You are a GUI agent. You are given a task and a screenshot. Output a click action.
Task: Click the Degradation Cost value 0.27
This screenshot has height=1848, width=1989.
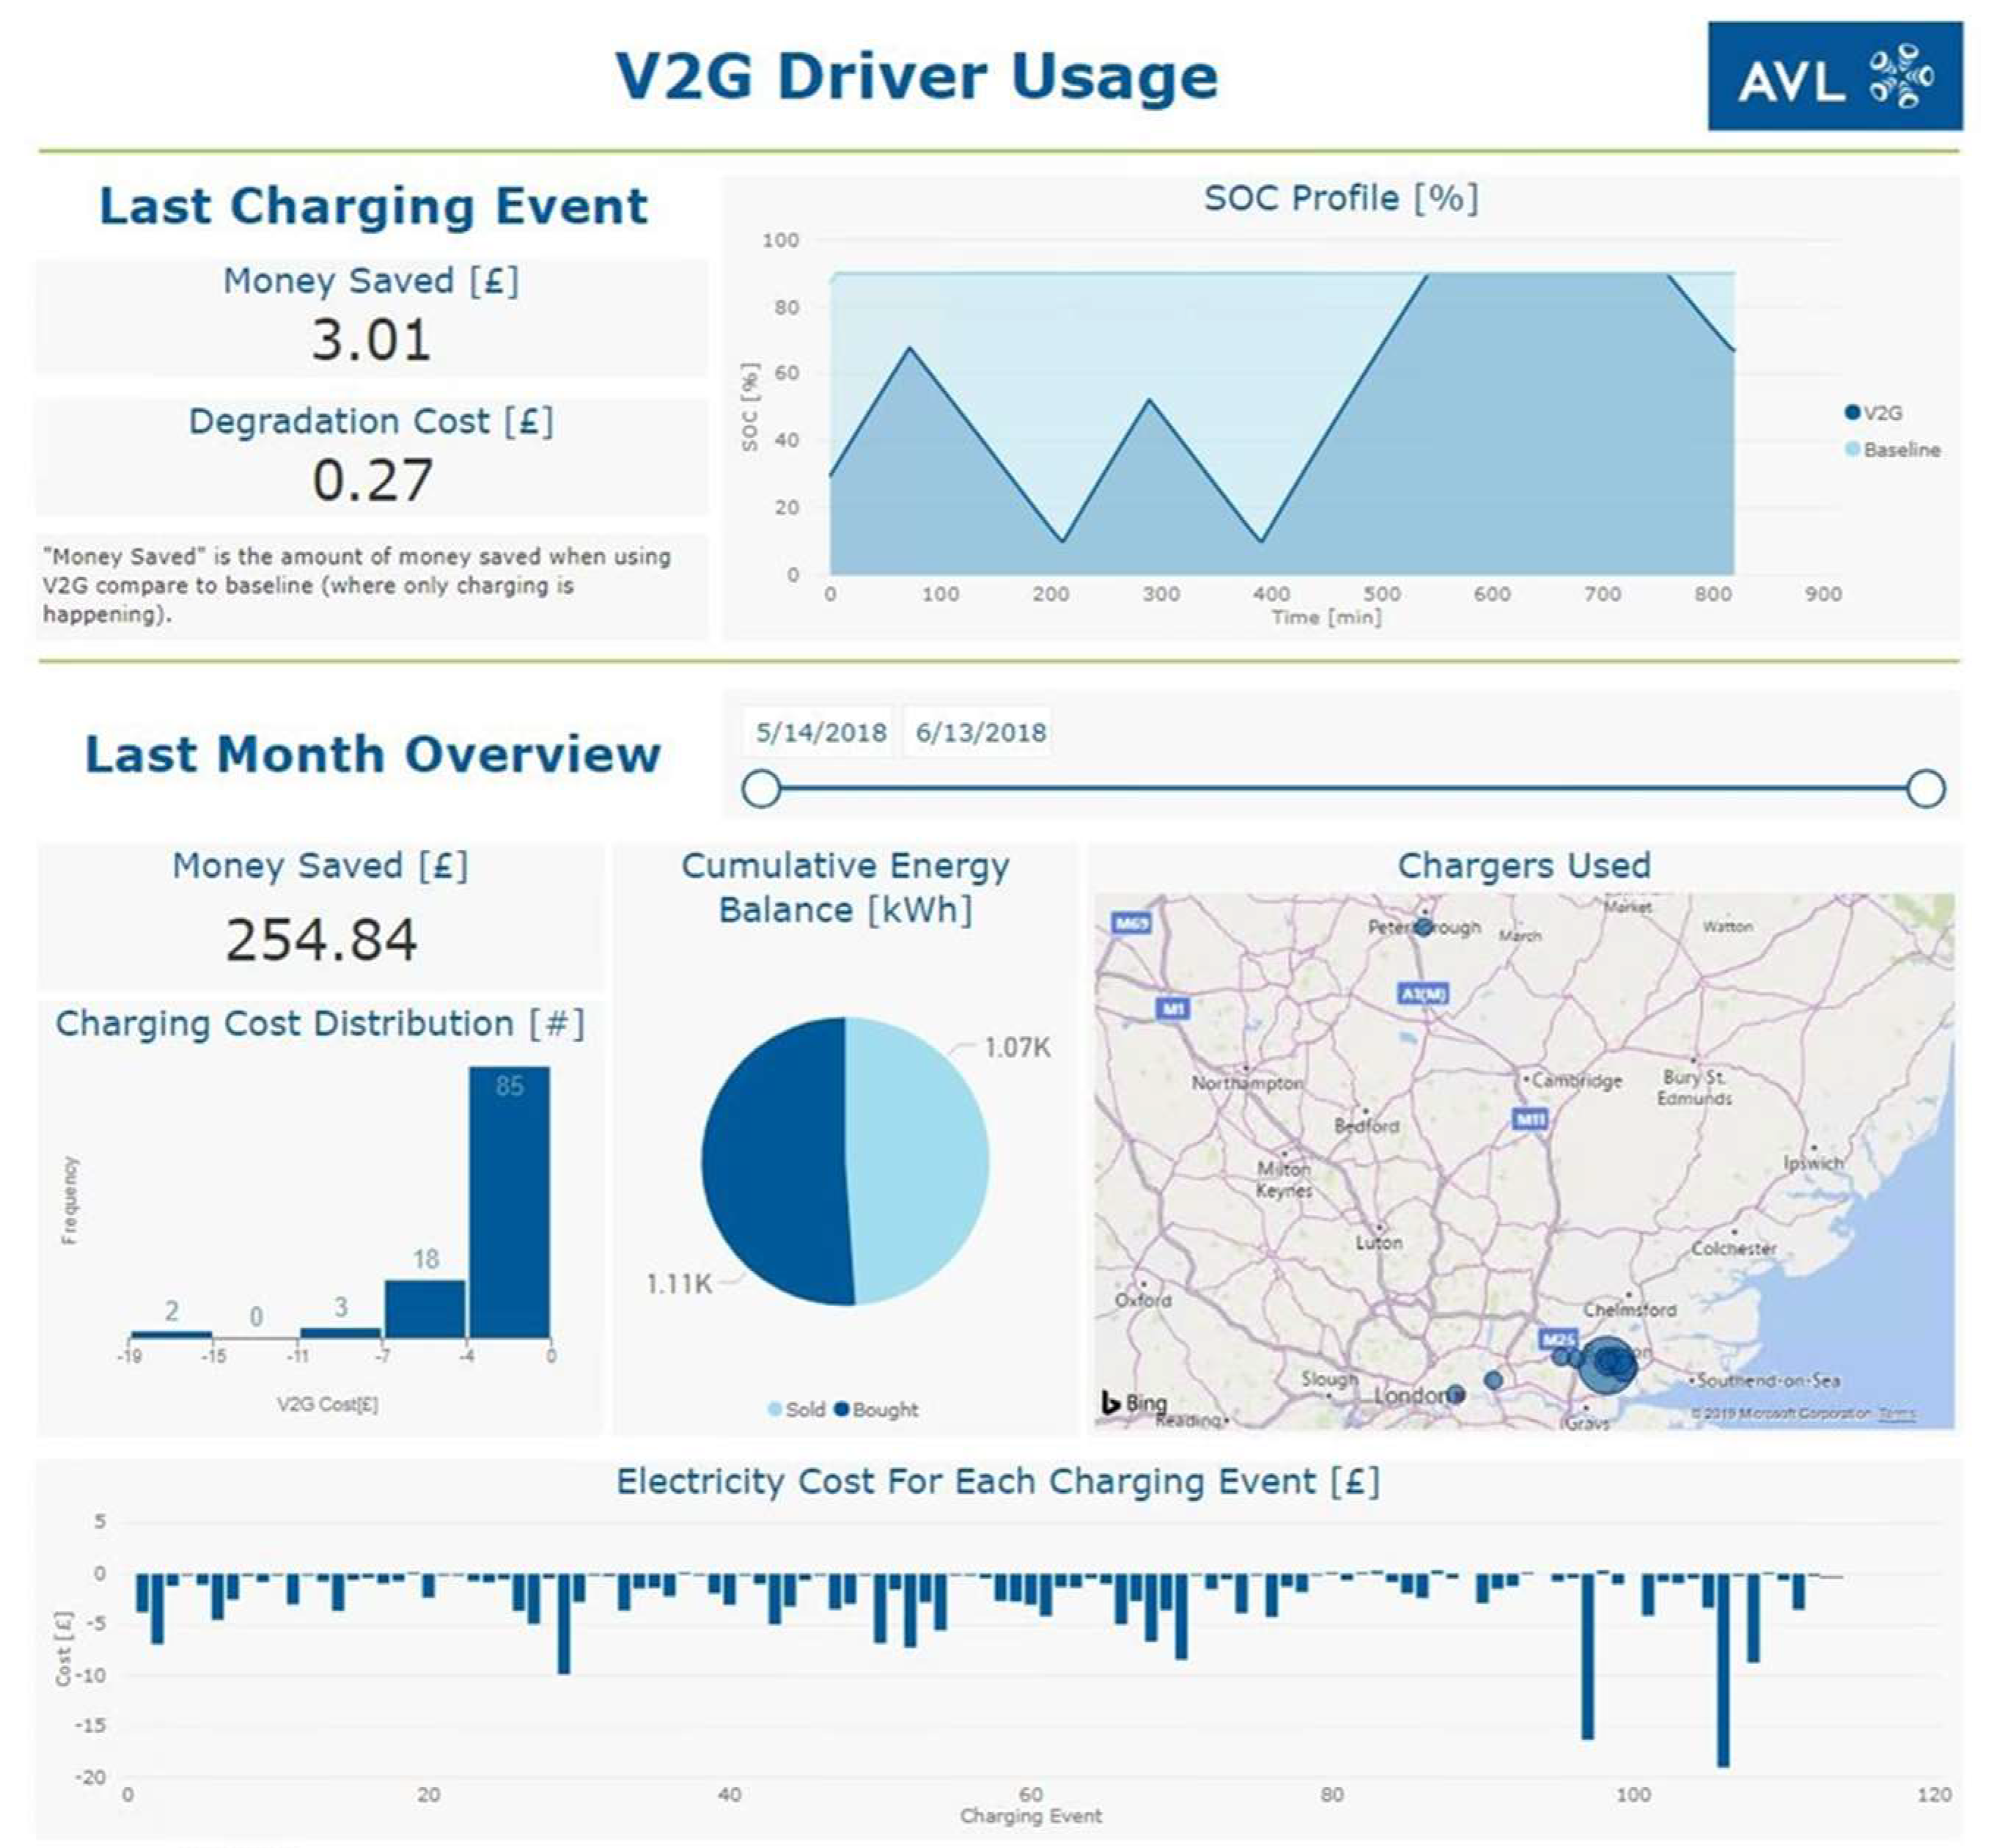pos(372,480)
